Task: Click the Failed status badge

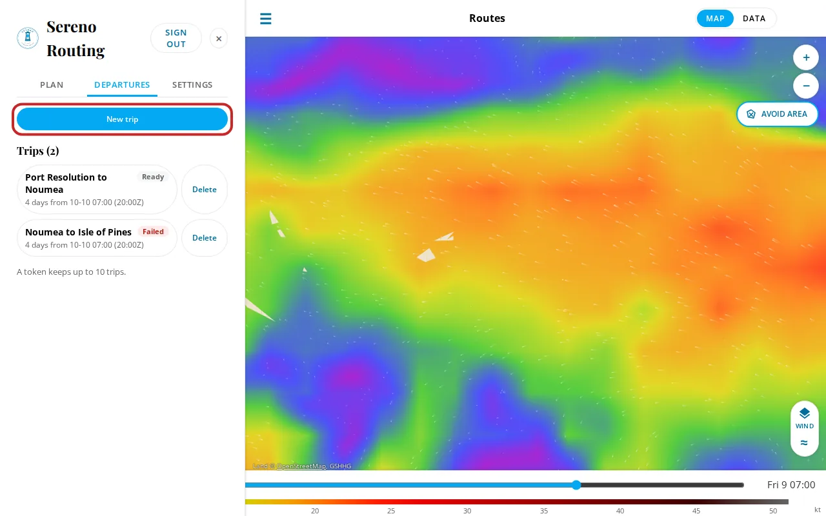Action: click(x=153, y=232)
